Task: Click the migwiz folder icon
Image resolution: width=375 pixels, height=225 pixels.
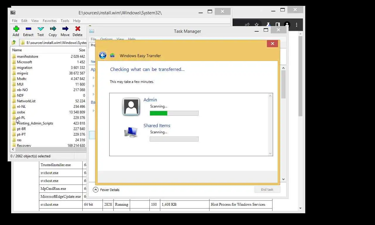Action: tap(14, 73)
